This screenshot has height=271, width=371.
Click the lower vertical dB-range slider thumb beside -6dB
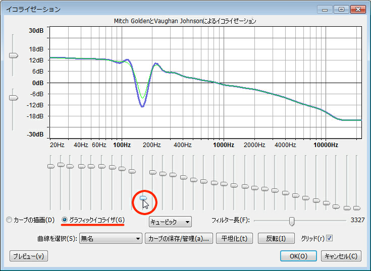tap(14, 98)
